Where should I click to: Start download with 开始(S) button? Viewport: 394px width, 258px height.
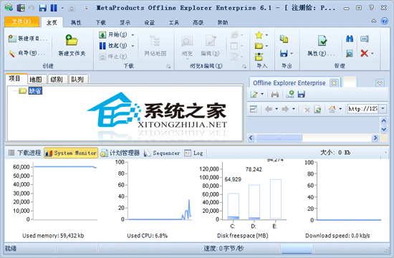click(113, 34)
